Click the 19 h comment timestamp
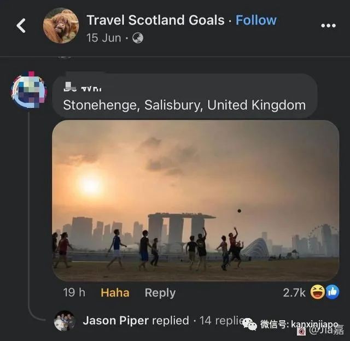Viewport: 350px width, 341px height. [74, 292]
